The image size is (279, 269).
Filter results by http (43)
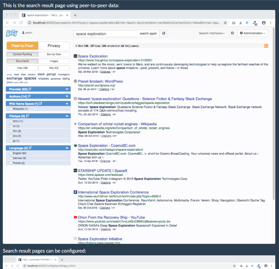click(54, 68)
